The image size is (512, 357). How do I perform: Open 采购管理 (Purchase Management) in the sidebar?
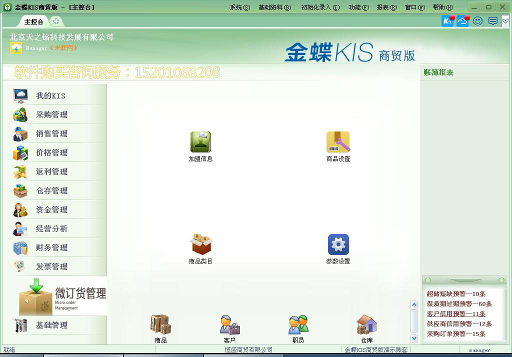coord(45,114)
